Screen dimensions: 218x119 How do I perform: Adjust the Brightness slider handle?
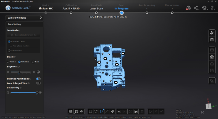pyautogui.click(x=19, y=72)
